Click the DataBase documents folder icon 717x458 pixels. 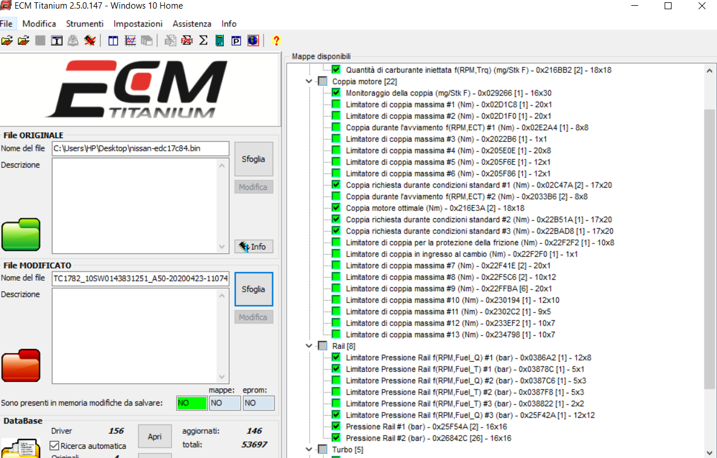[21, 449]
